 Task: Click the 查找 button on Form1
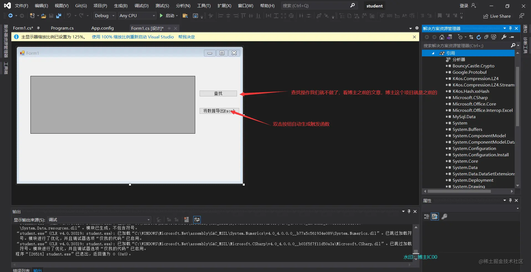coord(218,93)
